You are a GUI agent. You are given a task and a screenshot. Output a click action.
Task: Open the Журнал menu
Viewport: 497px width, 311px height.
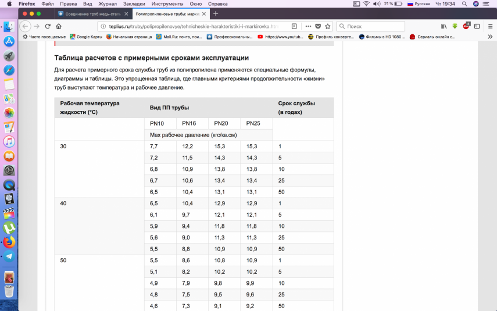point(108,4)
